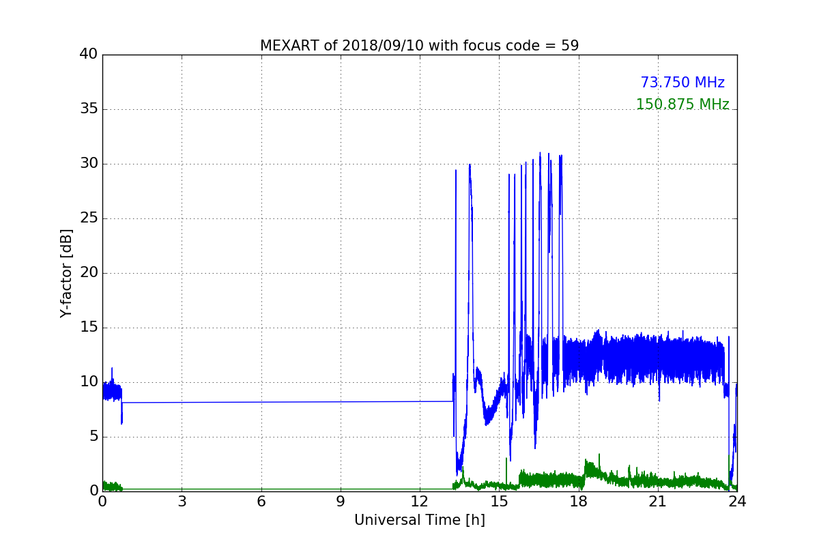
Task: Select the blue '73.750 MHz' legend label
Action: [x=682, y=83]
